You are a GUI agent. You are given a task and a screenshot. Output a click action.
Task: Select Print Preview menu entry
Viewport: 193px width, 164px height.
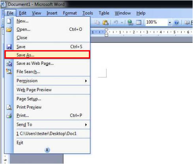click(47, 107)
